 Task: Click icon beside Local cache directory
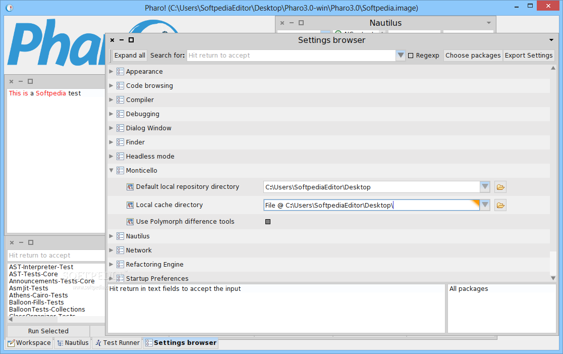click(x=130, y=205)
